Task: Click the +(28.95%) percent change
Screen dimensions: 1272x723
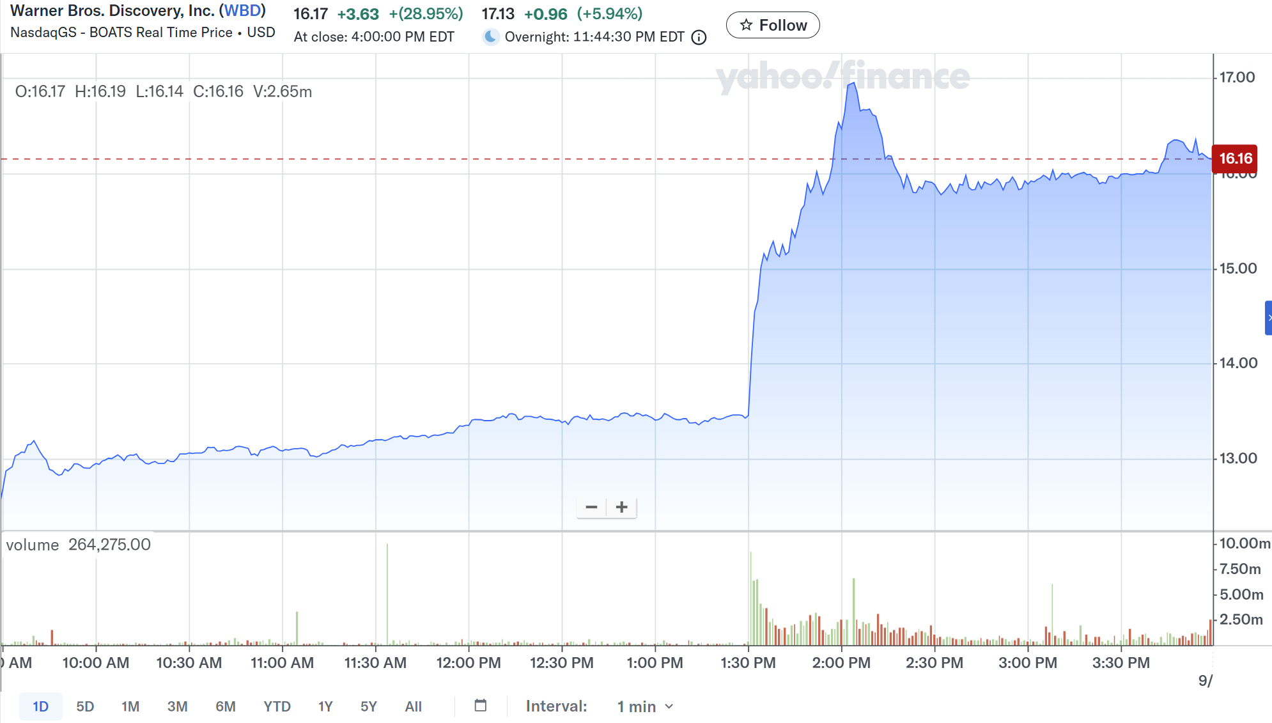Action: 426,14
